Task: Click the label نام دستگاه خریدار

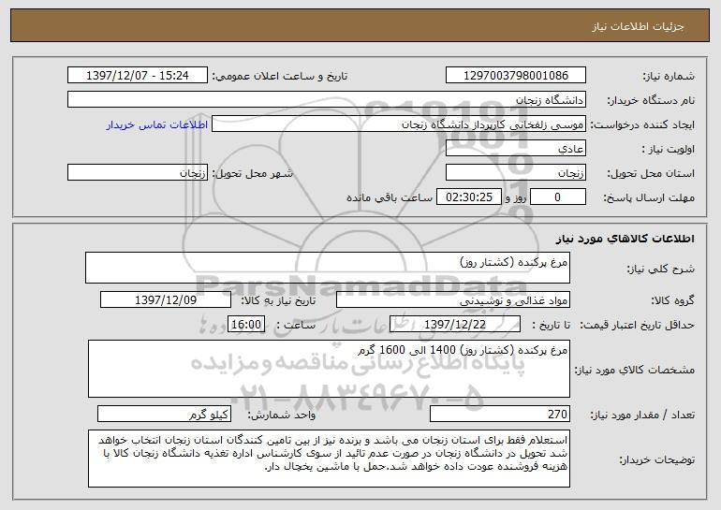Action: (651, 101)
